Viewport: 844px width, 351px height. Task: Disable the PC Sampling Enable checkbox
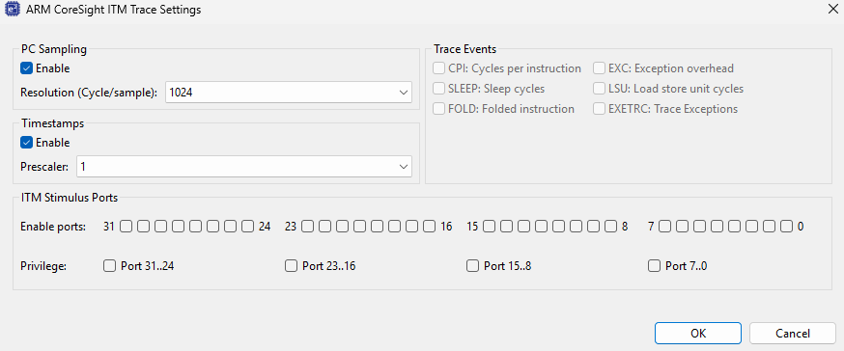click(x=26, y=68)
